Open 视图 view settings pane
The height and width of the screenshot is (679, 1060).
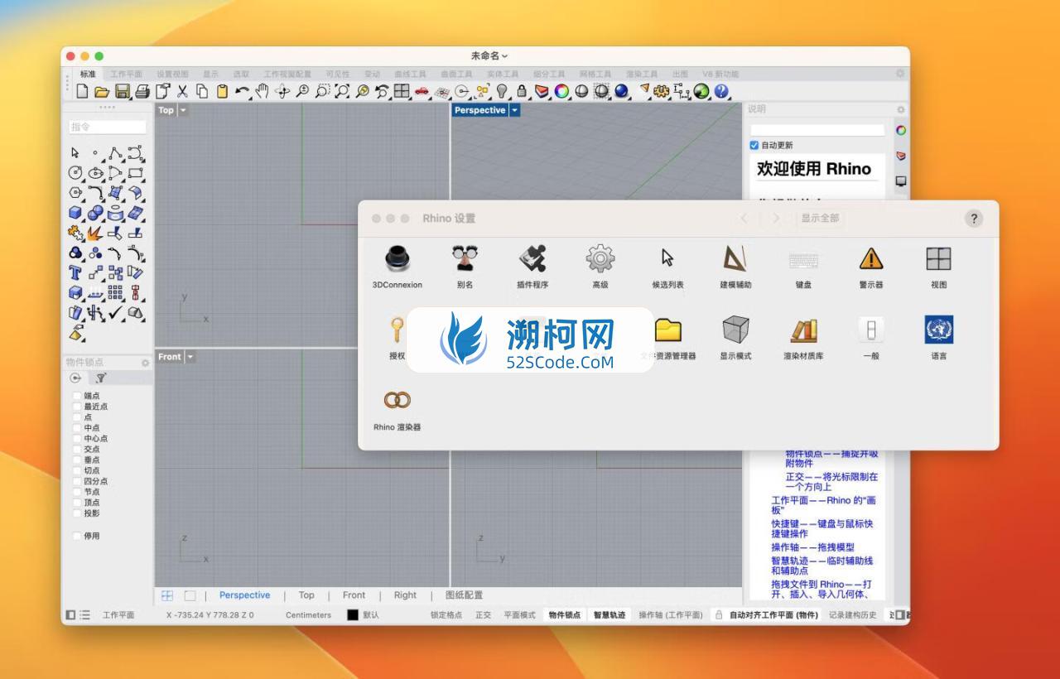click(938, 267)
